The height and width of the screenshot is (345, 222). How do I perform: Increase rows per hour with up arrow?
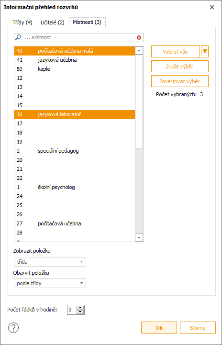(x=80, y=308)
